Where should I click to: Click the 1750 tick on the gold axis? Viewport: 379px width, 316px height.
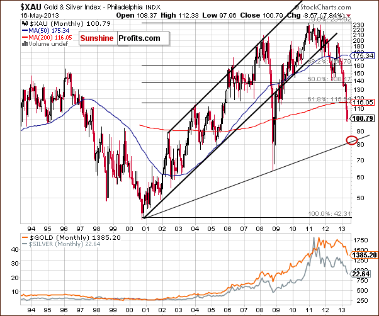361,240
